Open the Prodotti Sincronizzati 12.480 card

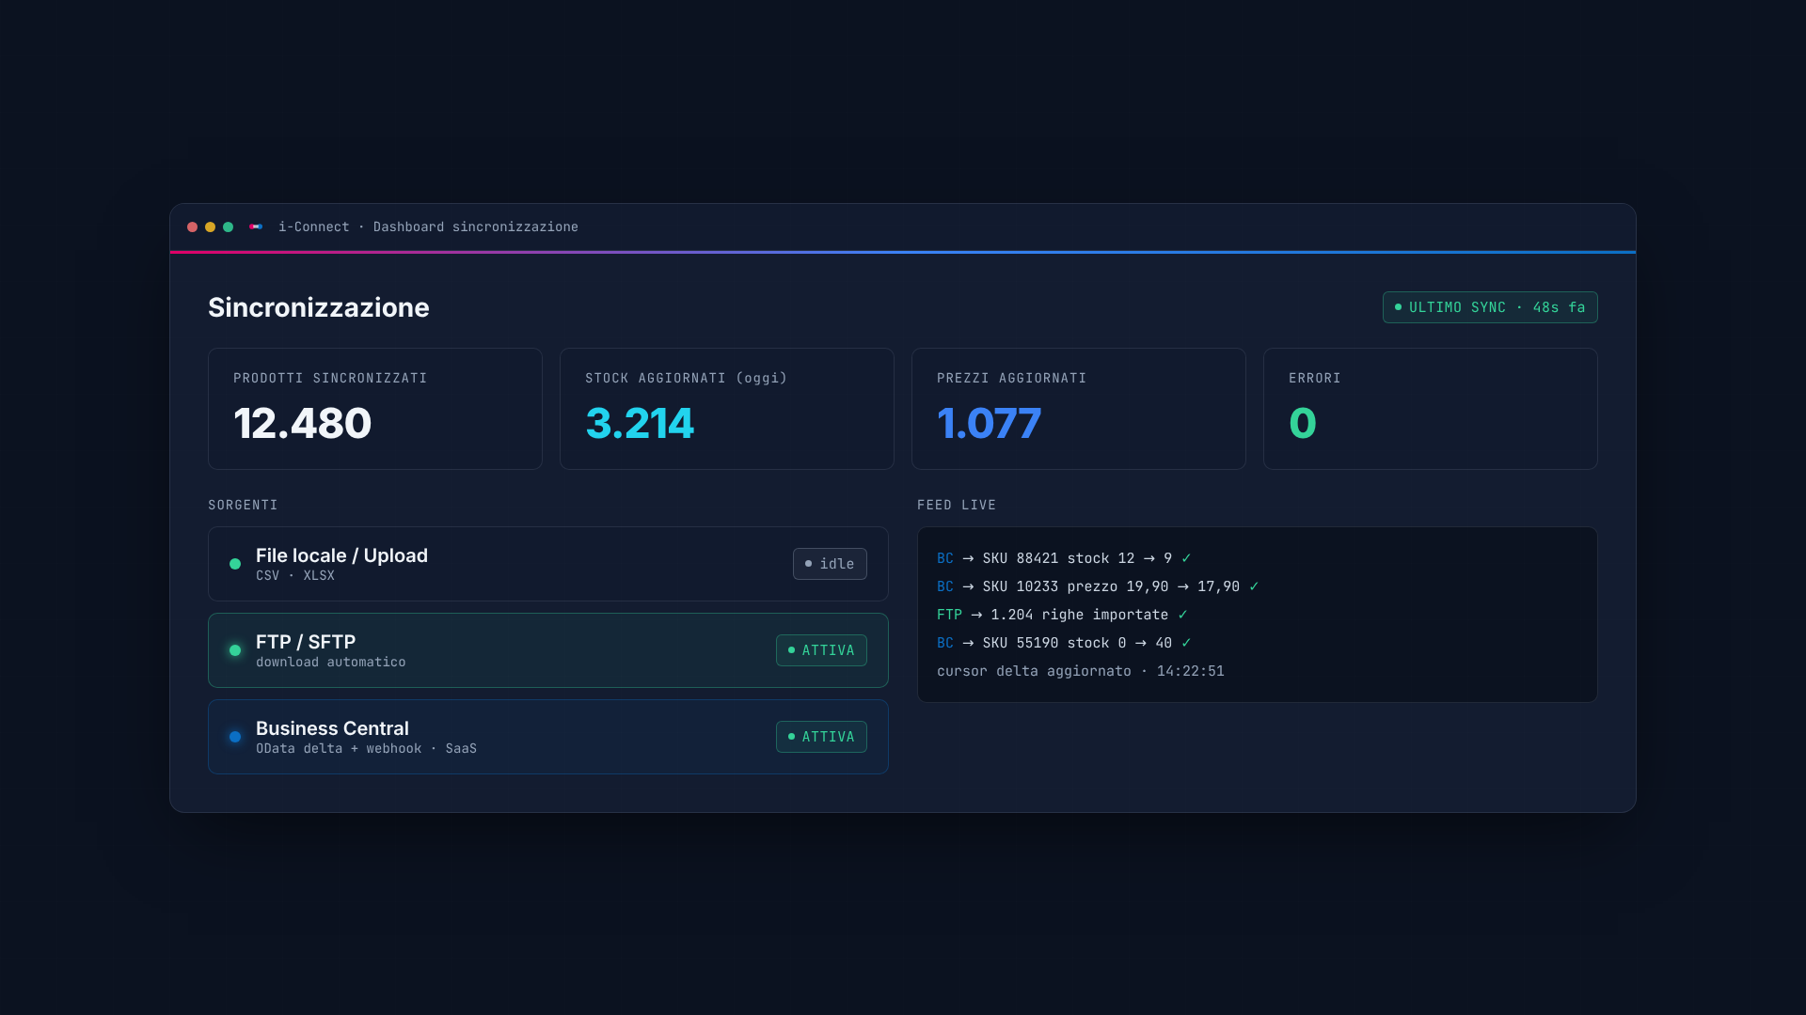pos(375,409)
